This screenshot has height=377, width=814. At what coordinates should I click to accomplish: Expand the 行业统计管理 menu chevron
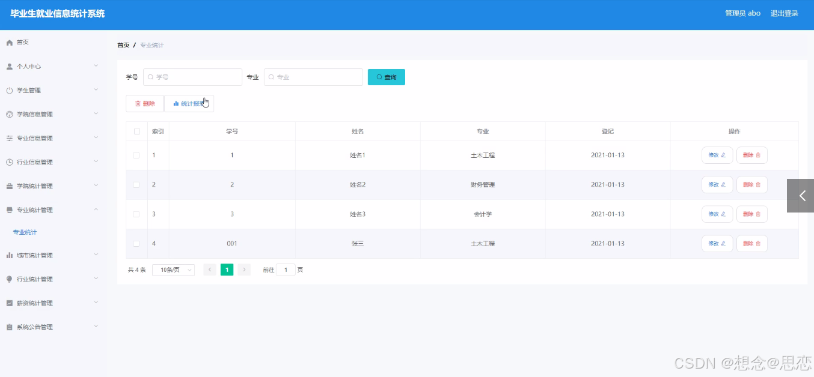(x=96, y=279)
